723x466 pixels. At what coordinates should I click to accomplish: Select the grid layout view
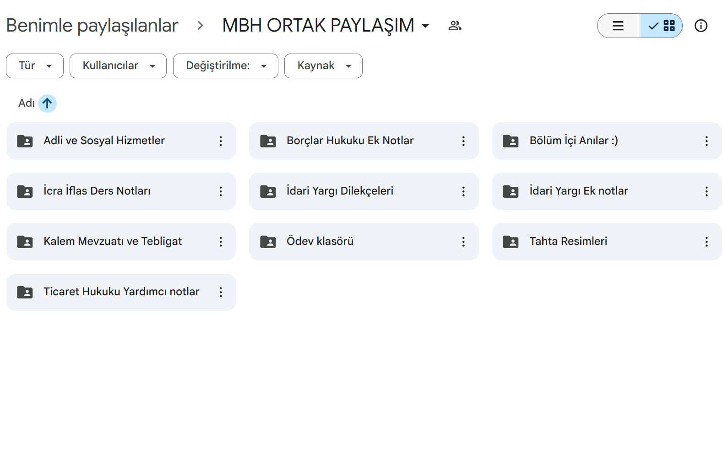click(662, 26)
